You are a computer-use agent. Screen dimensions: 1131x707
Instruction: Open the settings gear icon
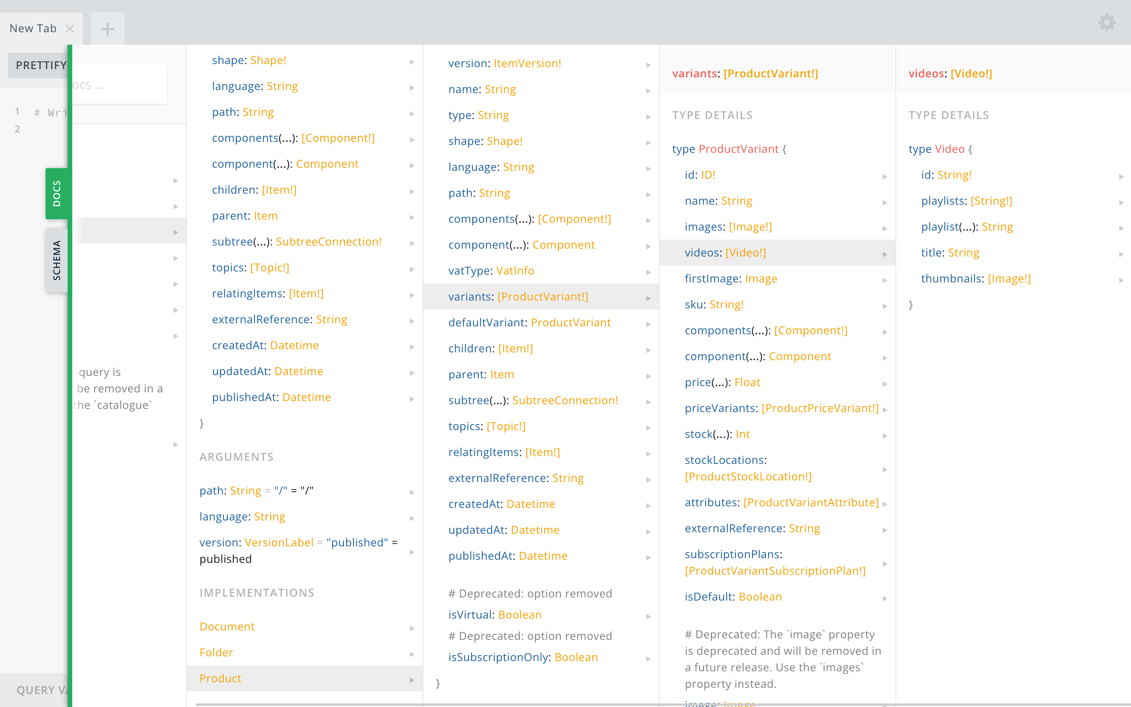[x=1107, y=22]
